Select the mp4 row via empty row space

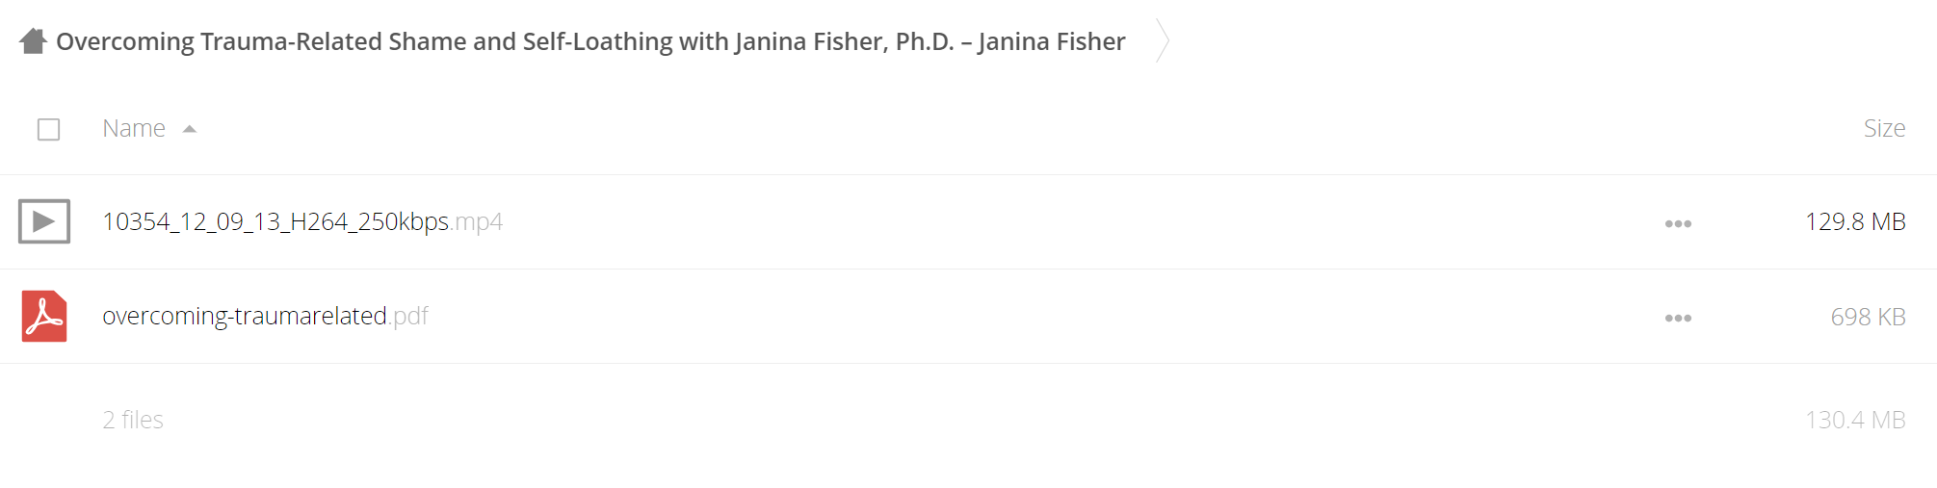coord(1060,221)
